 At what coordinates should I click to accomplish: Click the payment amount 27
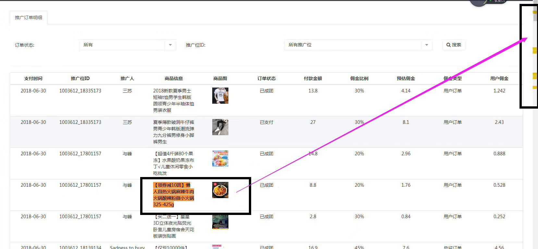tap(313, 122)
